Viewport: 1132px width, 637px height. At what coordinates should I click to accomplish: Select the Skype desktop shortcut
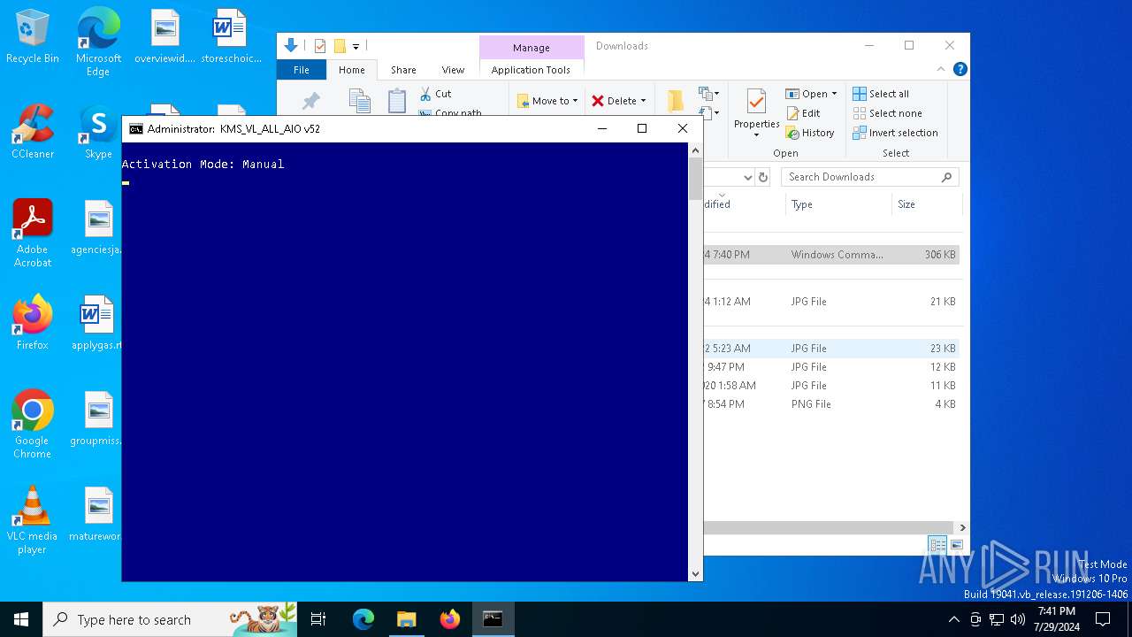tap(98, 133)
